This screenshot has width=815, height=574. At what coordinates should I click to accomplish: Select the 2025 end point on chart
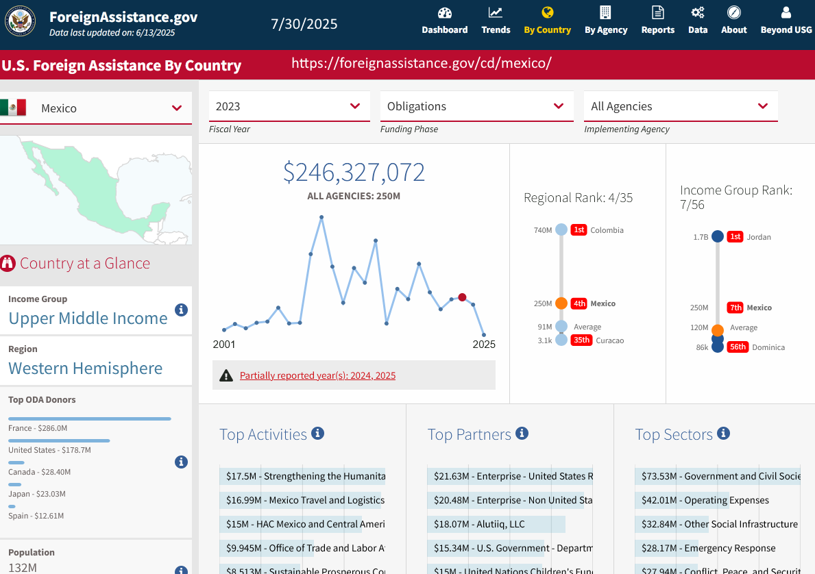click(x=484, y=335)
